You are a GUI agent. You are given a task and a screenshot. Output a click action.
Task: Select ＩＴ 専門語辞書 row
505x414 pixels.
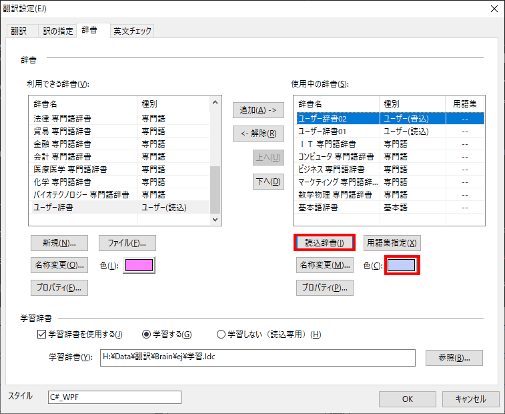(x=390, y=144)
